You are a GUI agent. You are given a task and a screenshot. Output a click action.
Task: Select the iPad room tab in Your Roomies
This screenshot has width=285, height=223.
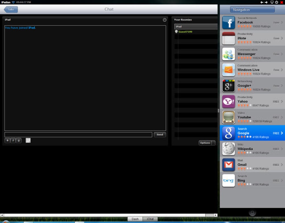tap(196, 27)
